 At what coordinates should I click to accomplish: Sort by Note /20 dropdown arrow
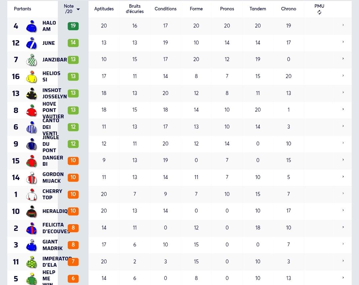click(78, 9)
